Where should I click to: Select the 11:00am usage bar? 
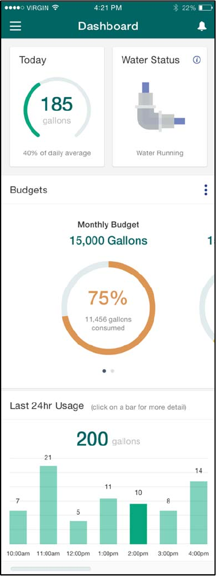(49, 505)
